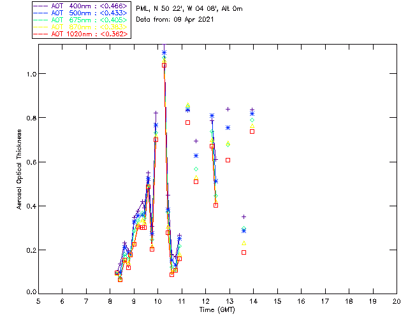Click the red square peak marker near 1.04

point(164,65)
